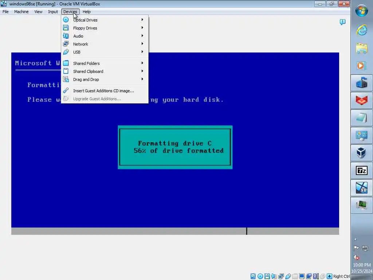Show hidden tray icons arrow

tap(356, 239)
